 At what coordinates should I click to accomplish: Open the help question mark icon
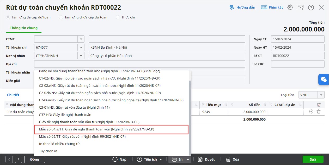311,7
